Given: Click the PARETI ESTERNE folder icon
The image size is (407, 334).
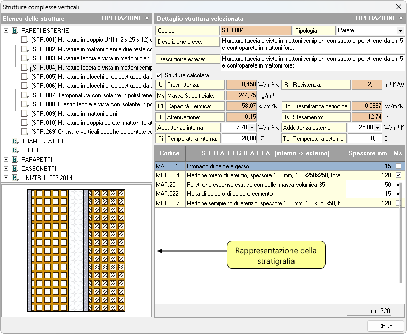Looking at the screenshot, I should pyautogui.click(x=15, y=31).
